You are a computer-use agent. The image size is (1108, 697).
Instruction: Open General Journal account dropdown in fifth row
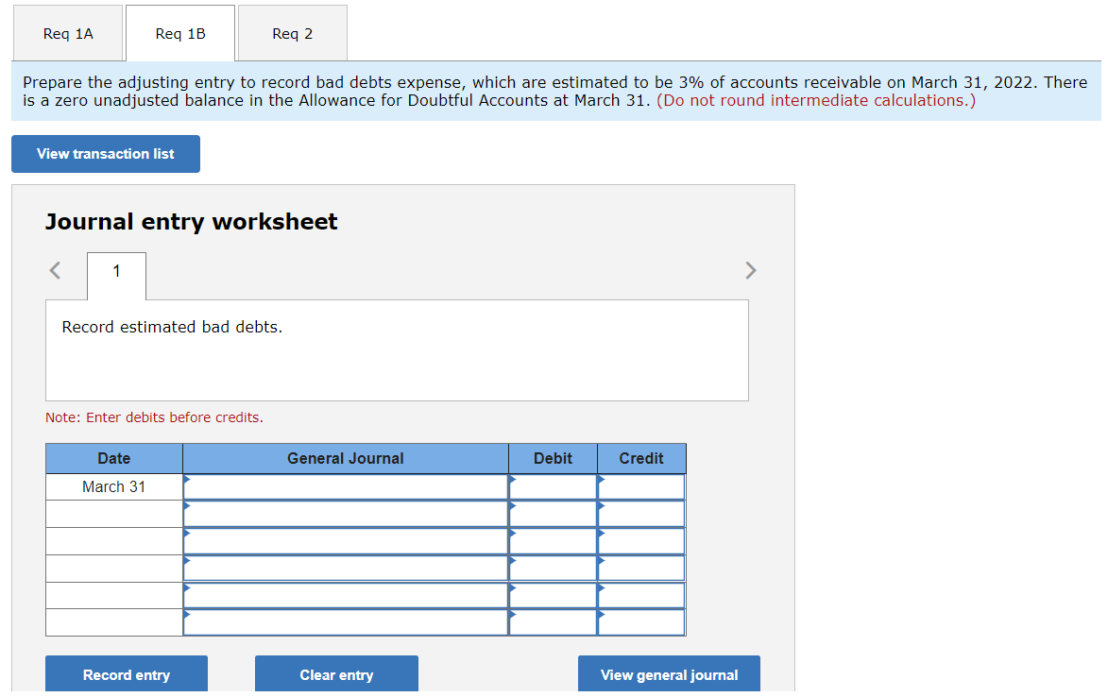[x=346, y=595]
